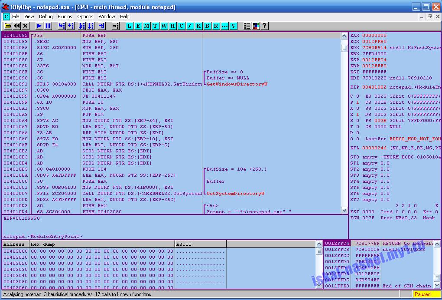Click the Pause execution toolbar icon

click(x=48, y=26)
